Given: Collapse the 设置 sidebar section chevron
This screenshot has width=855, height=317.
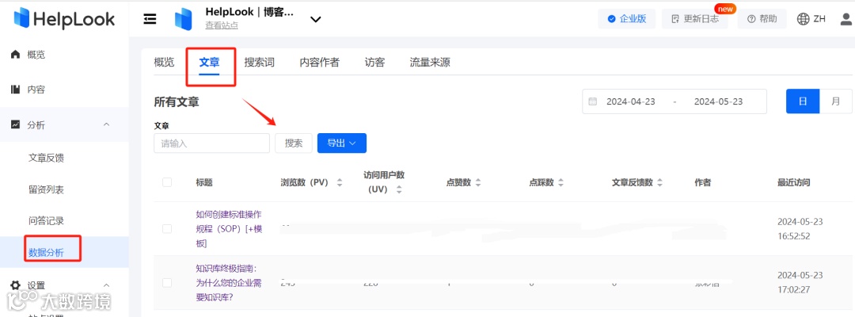Looking at the screenshot, I should [106, 285].
